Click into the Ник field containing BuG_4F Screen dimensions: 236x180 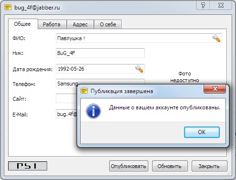click(100, 53)
